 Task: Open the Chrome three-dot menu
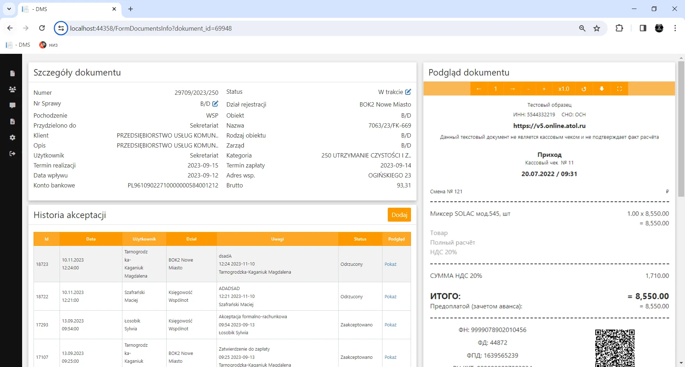coord(675,28)
